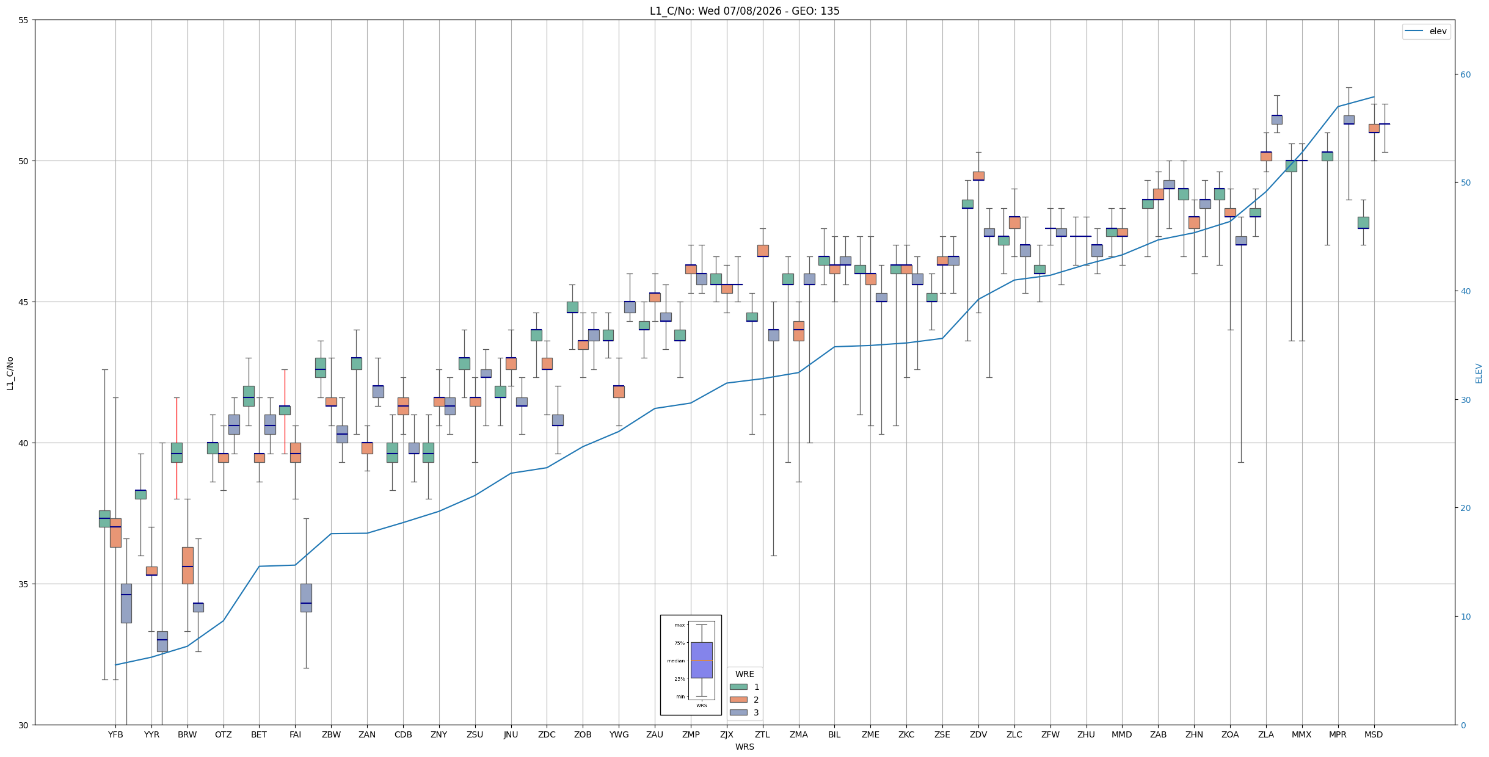Click the YFB tick label
Image resolution: width=1489 pixels, height=757 pixels.
pyautogui.click(x=115, y=734)
